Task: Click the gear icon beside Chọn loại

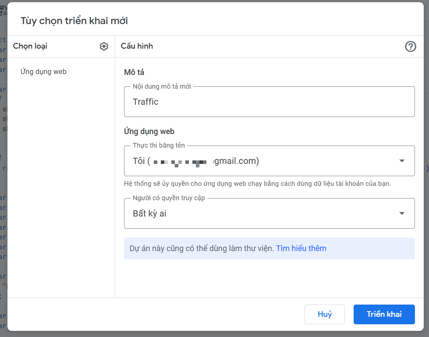Action: [x=104, y=46]
